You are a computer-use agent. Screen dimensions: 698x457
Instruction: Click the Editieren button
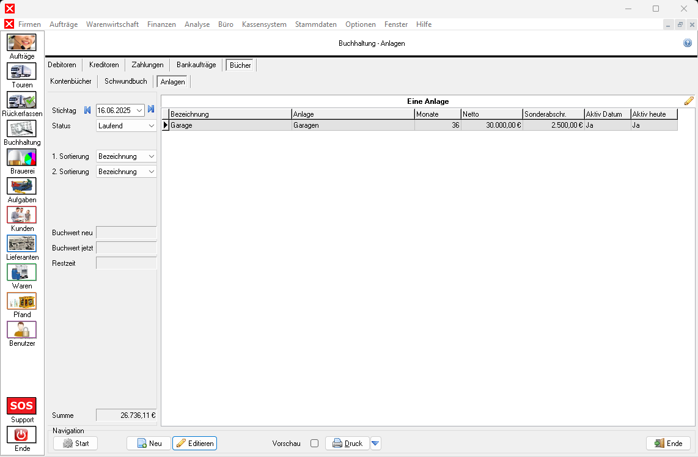[x=194, y=444]
